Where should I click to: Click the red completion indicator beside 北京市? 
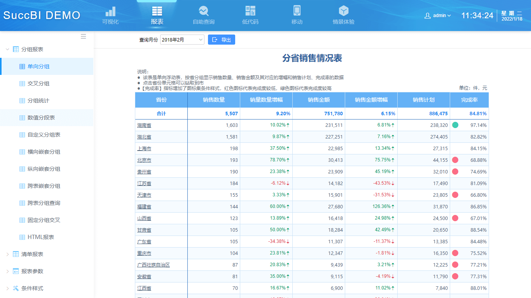coord(455,160)
